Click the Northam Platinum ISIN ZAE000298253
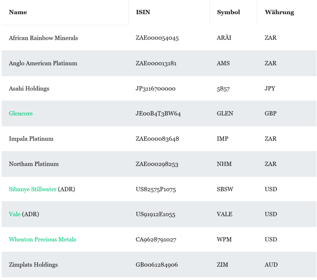 (157, 164)
